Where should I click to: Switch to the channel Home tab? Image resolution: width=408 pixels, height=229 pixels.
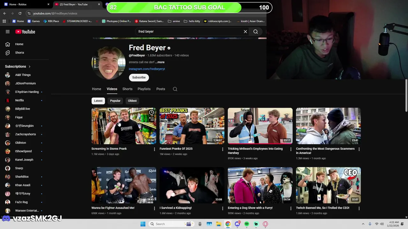click(x=97, y=89)
